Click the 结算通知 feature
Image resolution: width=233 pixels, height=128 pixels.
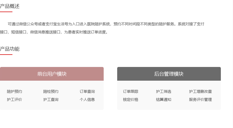pyautogui.click(x=164, y=99)
